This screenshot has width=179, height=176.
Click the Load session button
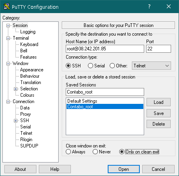tap(158, 102)
